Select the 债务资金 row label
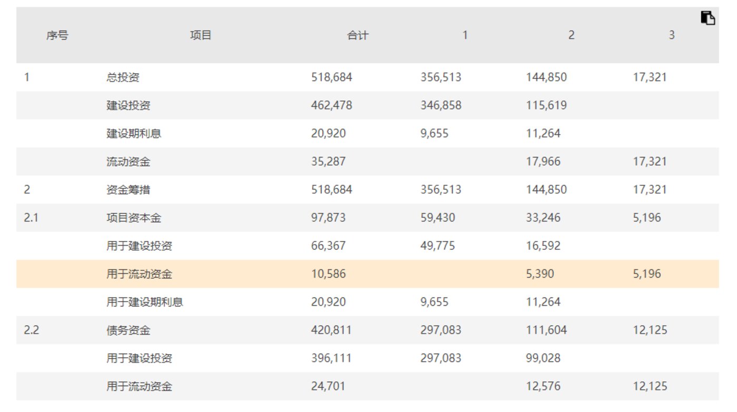Image resolution: width=737 pixels, height=412 pixels. coord(128,330)
